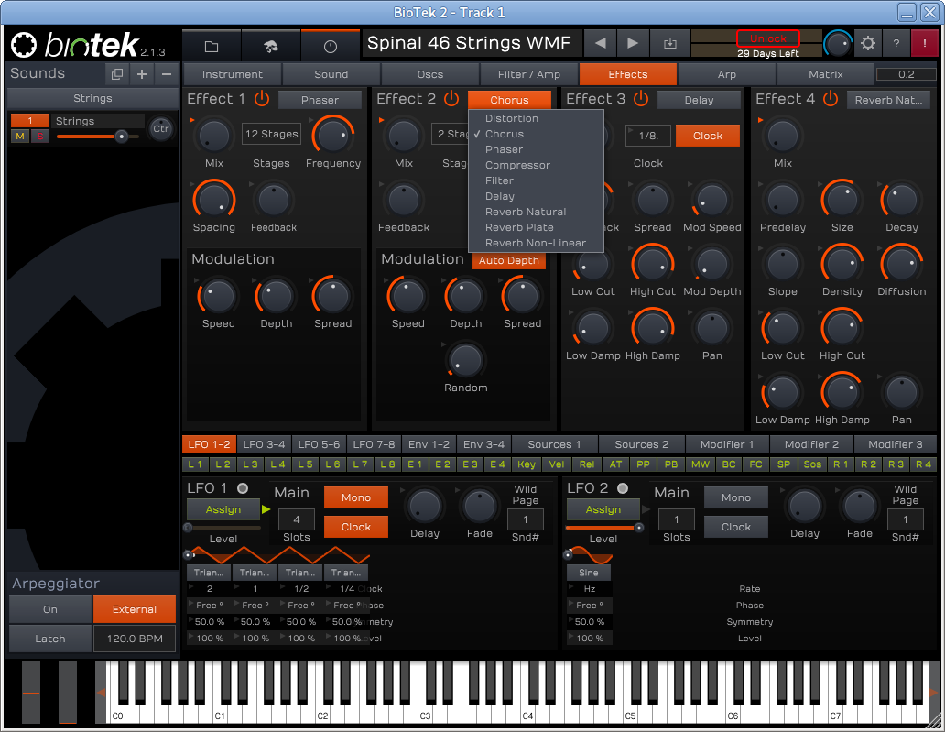Click LFO 2 Assign button

tap(603, 509)
